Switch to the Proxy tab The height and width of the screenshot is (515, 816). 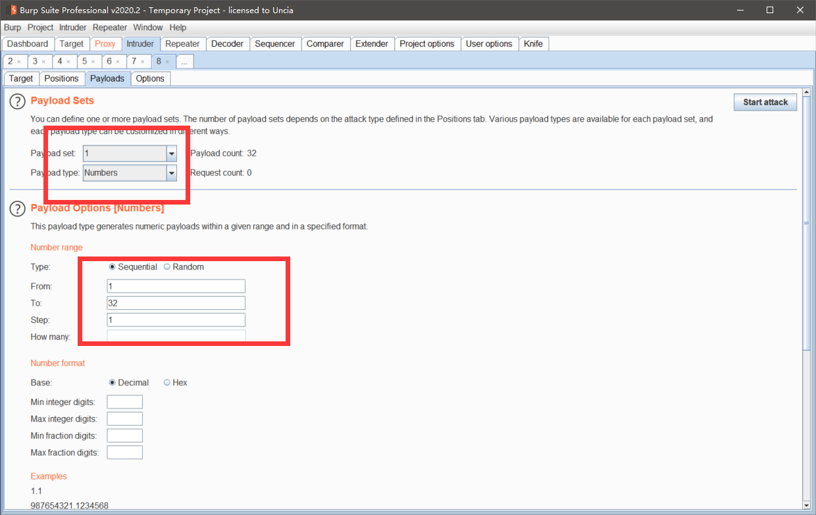pyautogui.click(x=105, y=44)
